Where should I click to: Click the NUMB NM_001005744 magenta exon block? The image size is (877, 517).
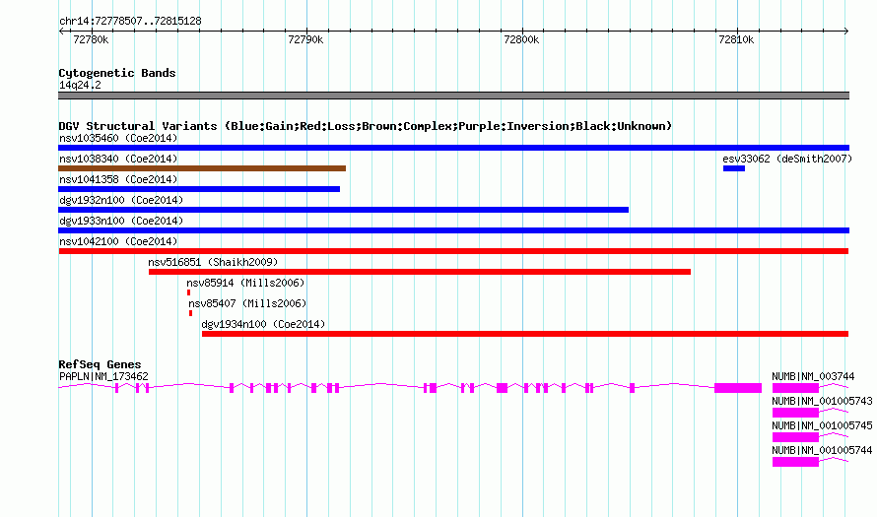click(795, 462)
